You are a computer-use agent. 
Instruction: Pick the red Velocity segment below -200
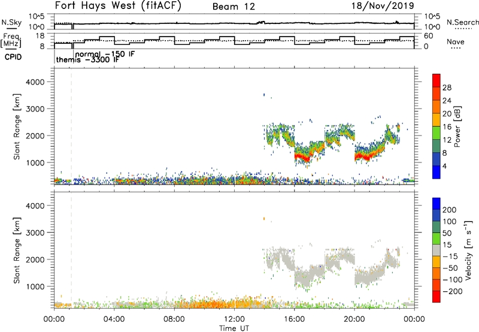tap(436, 297)
